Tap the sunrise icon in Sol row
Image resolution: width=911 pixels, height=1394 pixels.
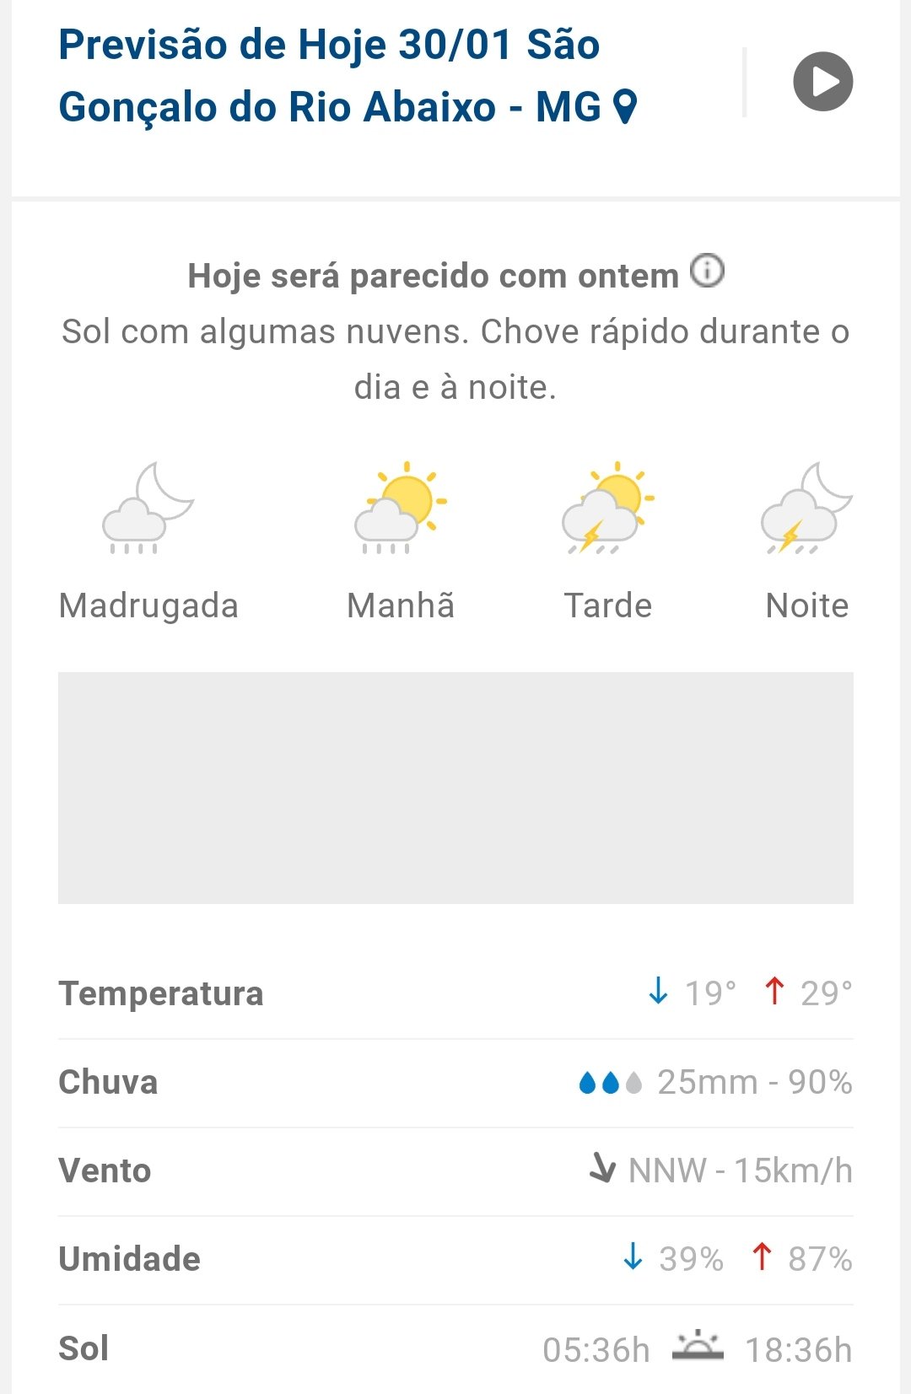click(698, 1346)
